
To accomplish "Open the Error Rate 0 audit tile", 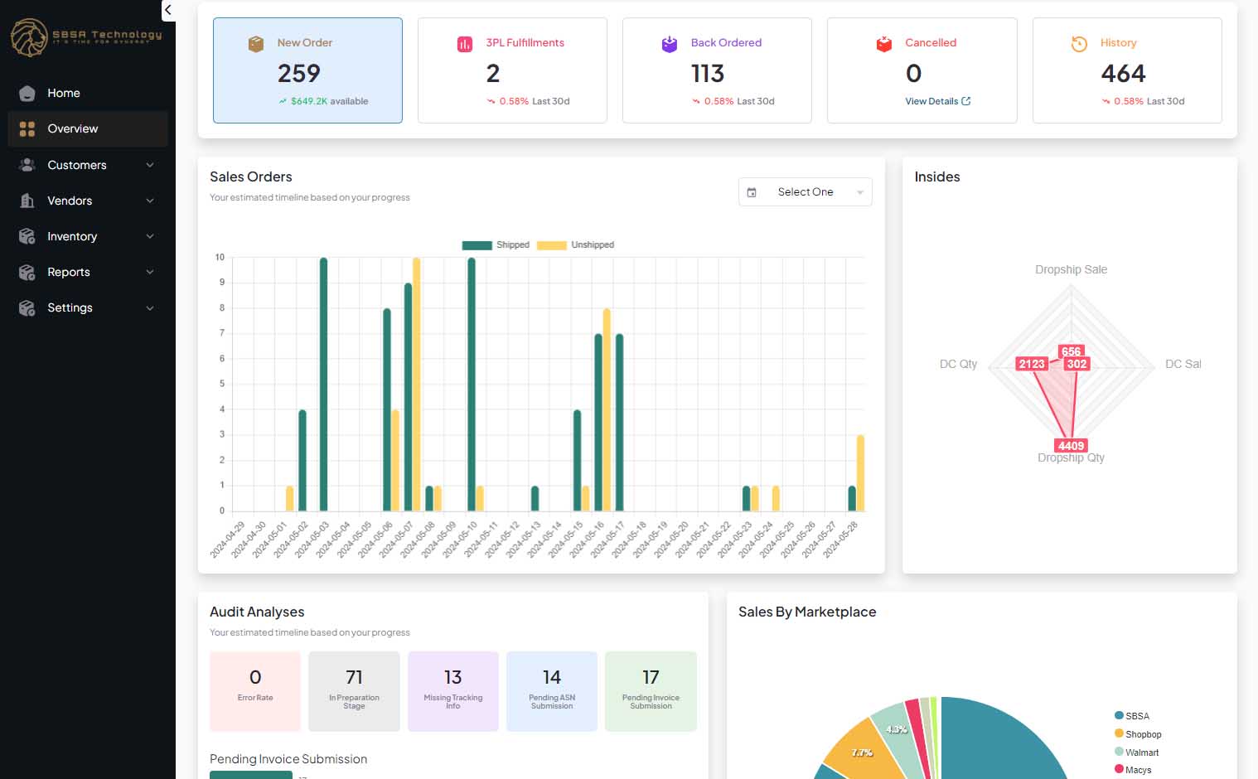I will tap(255, 691).
